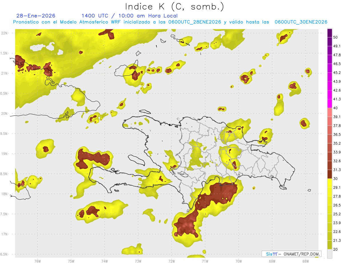Click the colorbar value 47.8
Image resolution: width=343 pixels, height=265 pixels.
[x=337, y=55]
